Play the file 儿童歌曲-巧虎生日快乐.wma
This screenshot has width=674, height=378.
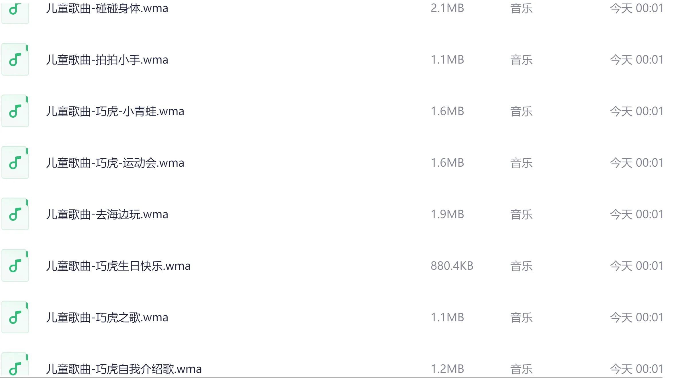coord(118,266)
